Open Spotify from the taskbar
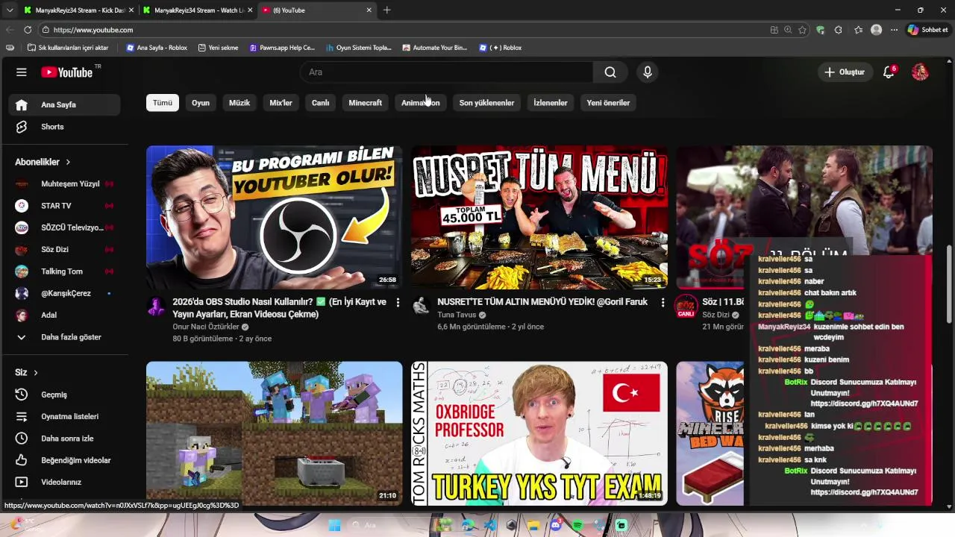 tap(577, 526)
